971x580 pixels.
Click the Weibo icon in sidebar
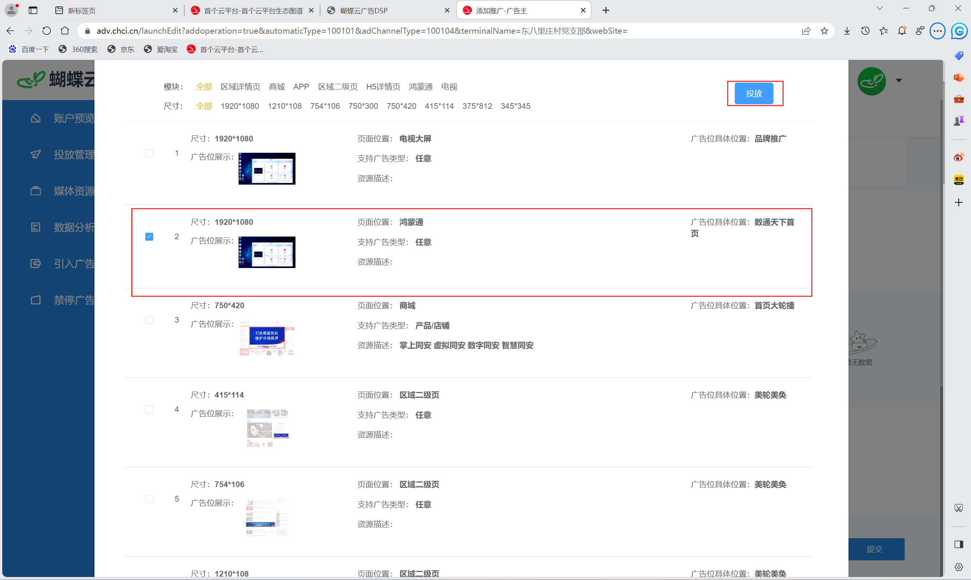958,157
